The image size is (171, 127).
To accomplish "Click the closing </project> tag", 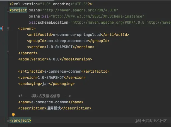I will tap(20, 121).
